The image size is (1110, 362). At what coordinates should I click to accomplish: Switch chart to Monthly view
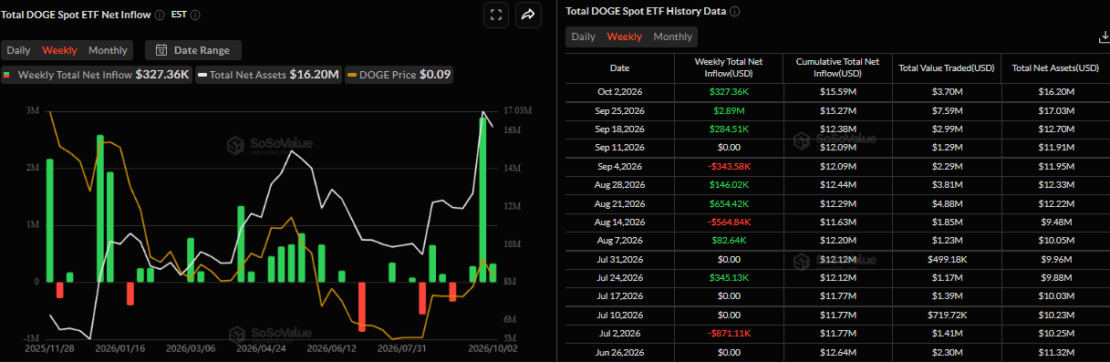pyautogui.click(x=108, y=50)
